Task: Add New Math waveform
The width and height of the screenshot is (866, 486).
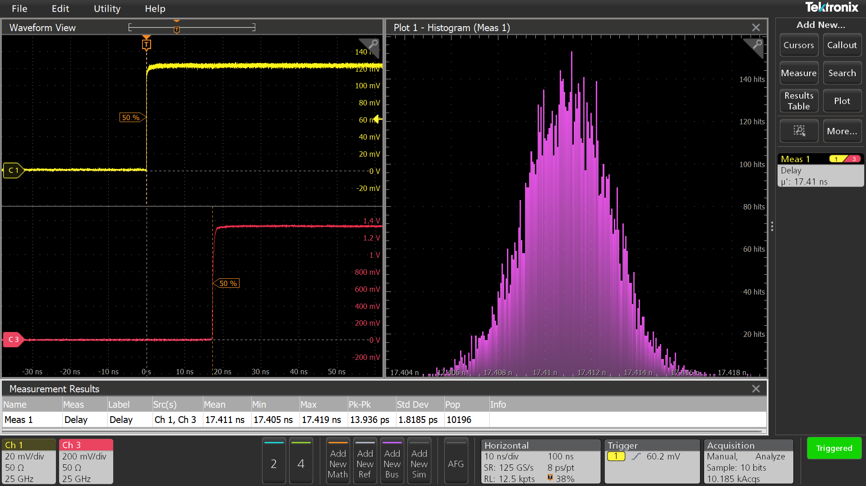Action: point(338,461)
